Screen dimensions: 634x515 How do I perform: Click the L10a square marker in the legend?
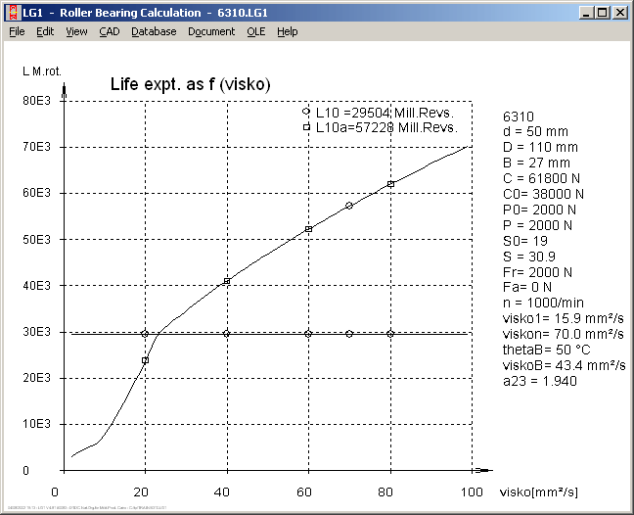(306, 127)
